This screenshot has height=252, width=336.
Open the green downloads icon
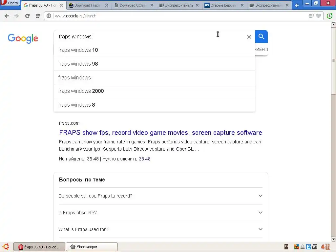[x=329, y=16]
